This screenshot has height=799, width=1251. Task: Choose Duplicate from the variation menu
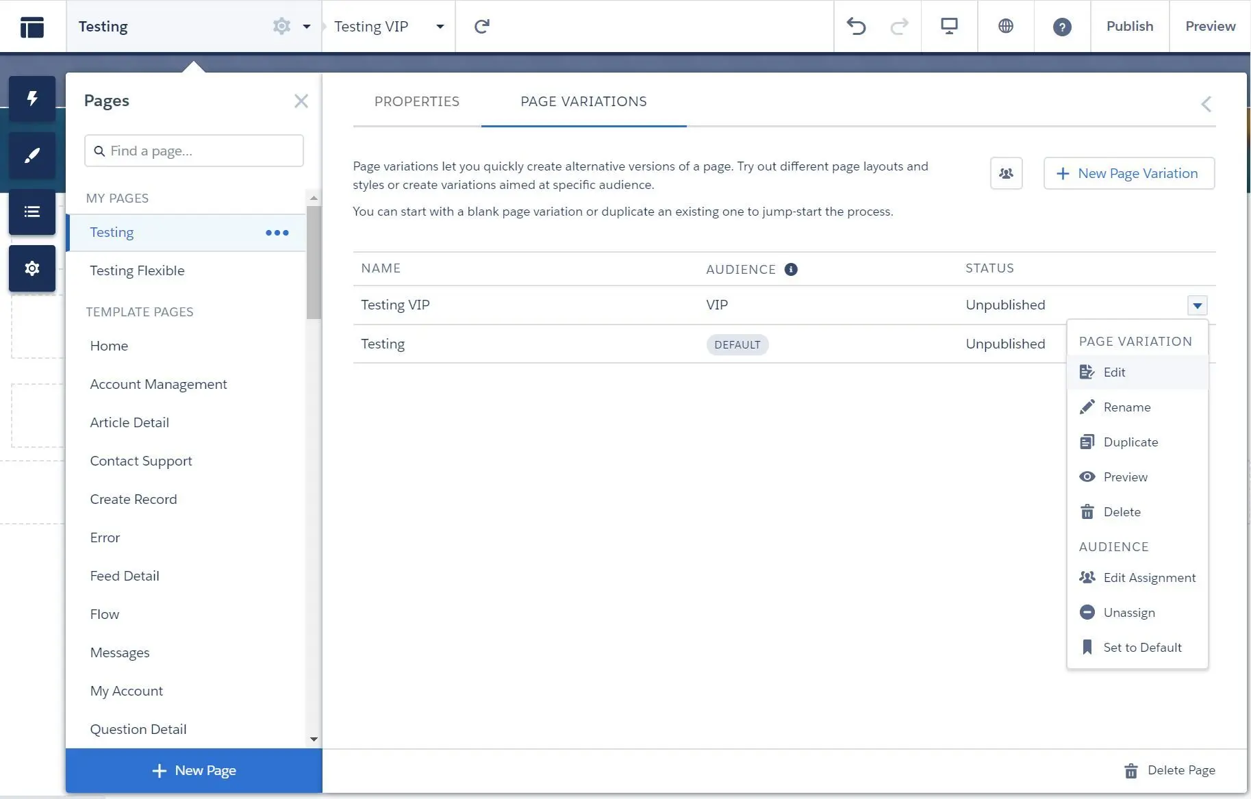pos(1137,442)
